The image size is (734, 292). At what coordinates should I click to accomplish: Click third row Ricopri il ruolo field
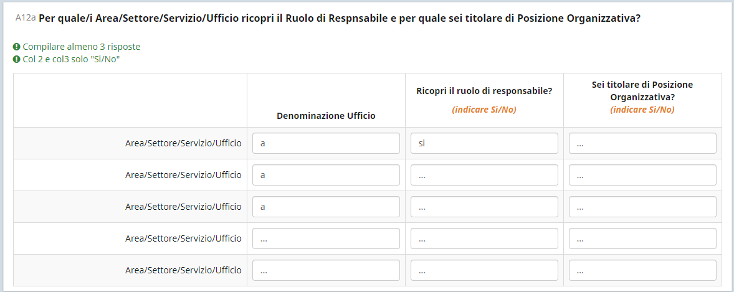point(484,207)
